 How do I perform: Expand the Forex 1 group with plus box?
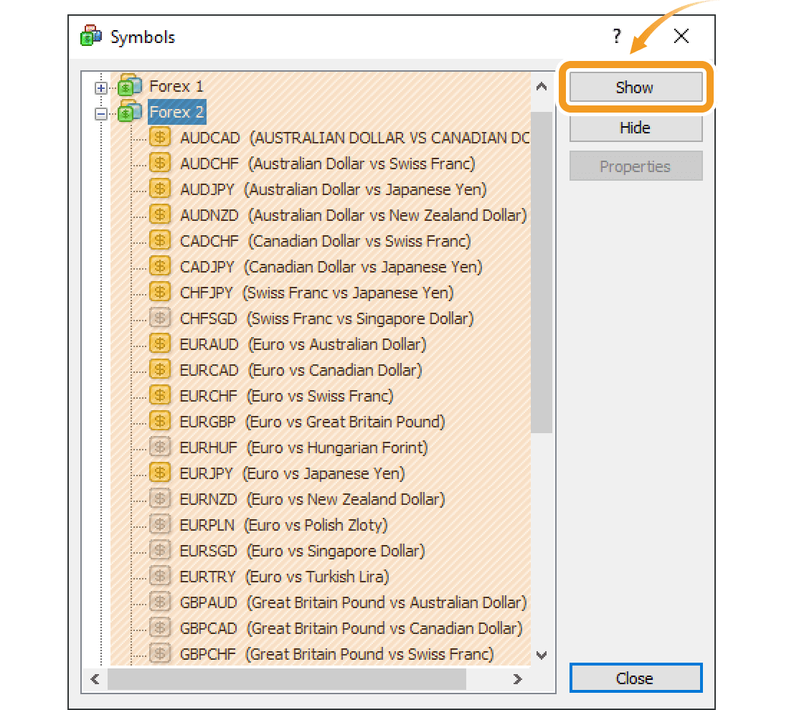point(100,88)
